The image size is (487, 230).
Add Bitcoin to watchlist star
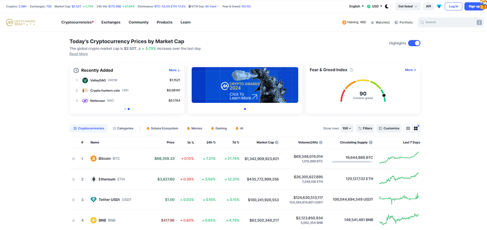[x=74, y=158]
